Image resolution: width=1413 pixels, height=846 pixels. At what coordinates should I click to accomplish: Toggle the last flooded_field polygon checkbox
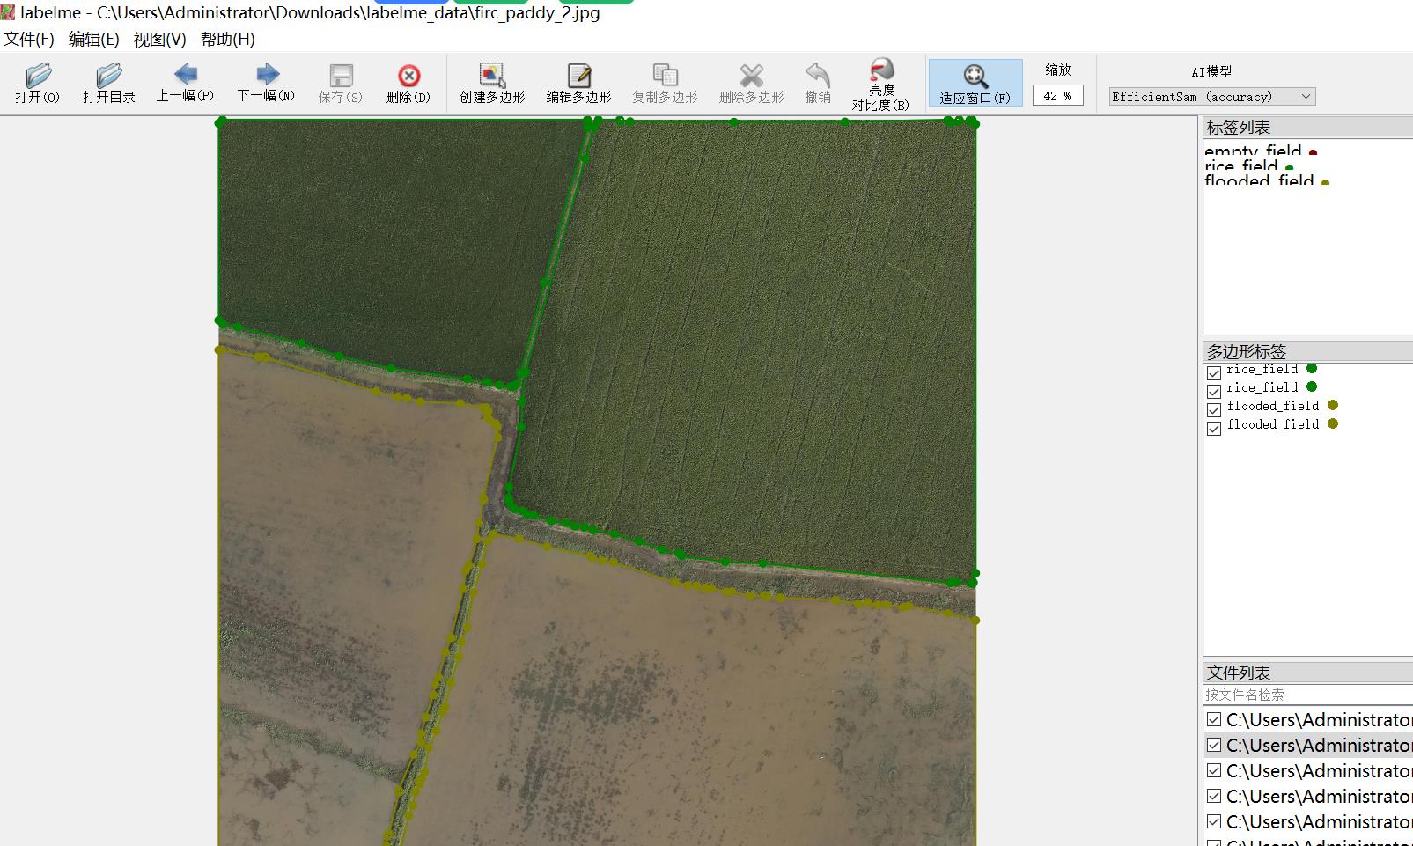[1214, 428]
